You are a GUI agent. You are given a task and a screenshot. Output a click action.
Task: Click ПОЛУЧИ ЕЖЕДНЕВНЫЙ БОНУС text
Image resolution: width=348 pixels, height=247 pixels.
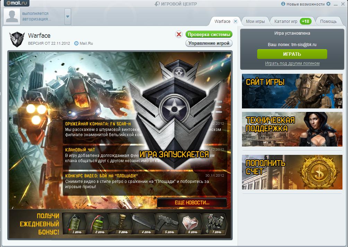40,224
